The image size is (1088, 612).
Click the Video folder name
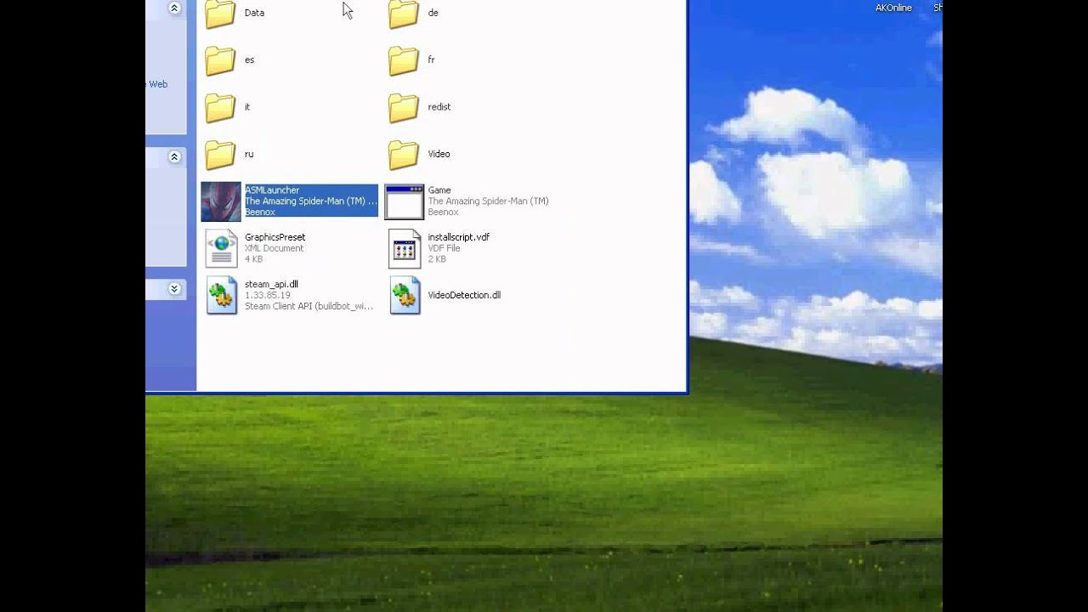click(x=439, y=154)
